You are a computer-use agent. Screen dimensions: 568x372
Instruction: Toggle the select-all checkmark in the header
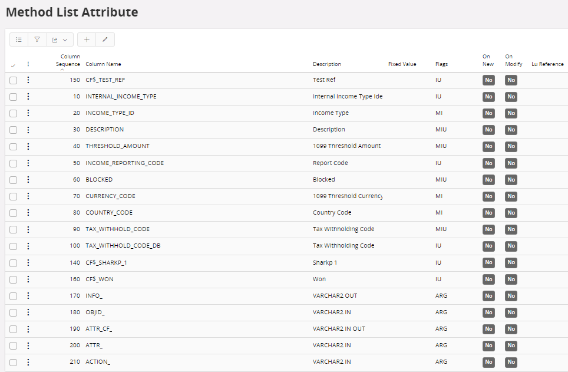coord(13,64)
